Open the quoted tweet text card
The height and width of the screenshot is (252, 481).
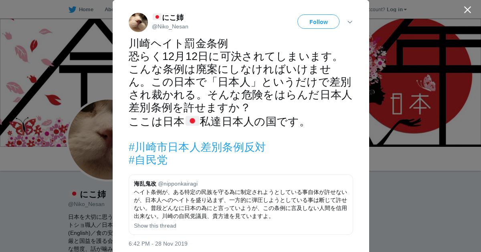pyautogui.click(x=240, y=204)
